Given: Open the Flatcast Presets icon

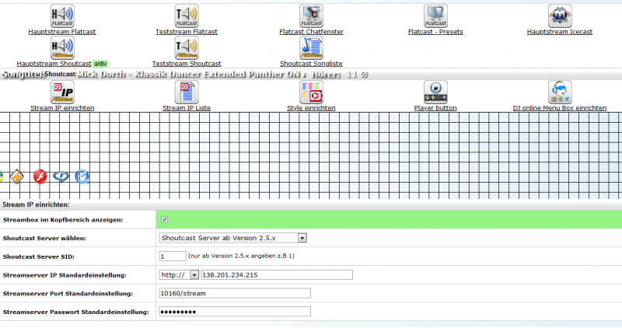Looking at the screenshot, I should coord(435,16).
